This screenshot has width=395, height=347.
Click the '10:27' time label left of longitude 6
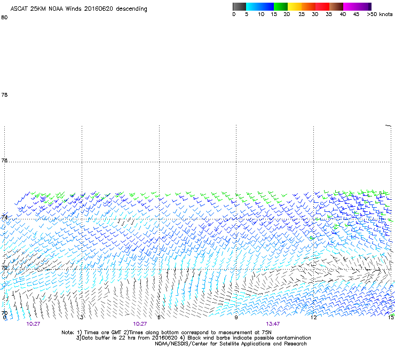pos(140,324)
